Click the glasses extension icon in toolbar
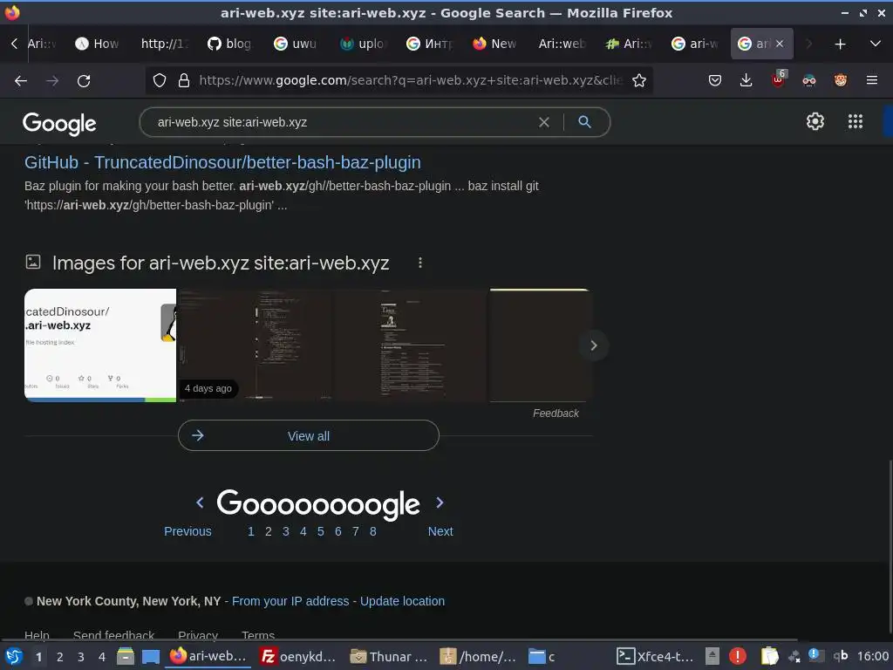This screenshot has height=670, width=893. coord(809,81)
